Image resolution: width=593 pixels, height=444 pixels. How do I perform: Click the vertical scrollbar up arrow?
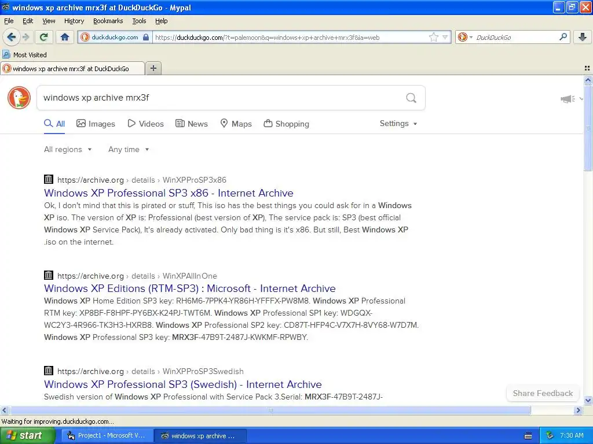click(x=588, y=80)
